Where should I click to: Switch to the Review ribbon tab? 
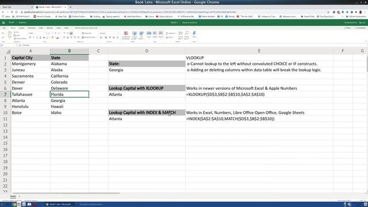pos(49,28)
